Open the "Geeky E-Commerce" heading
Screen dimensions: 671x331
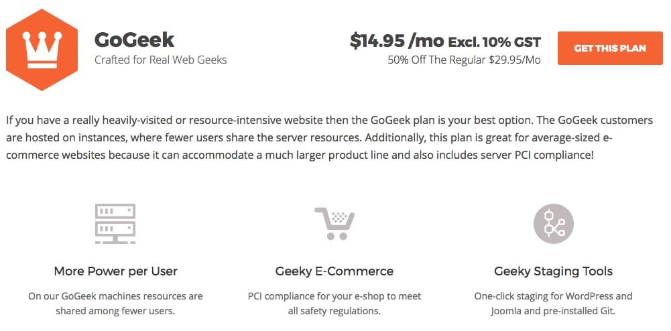click(x=334, y=271)
